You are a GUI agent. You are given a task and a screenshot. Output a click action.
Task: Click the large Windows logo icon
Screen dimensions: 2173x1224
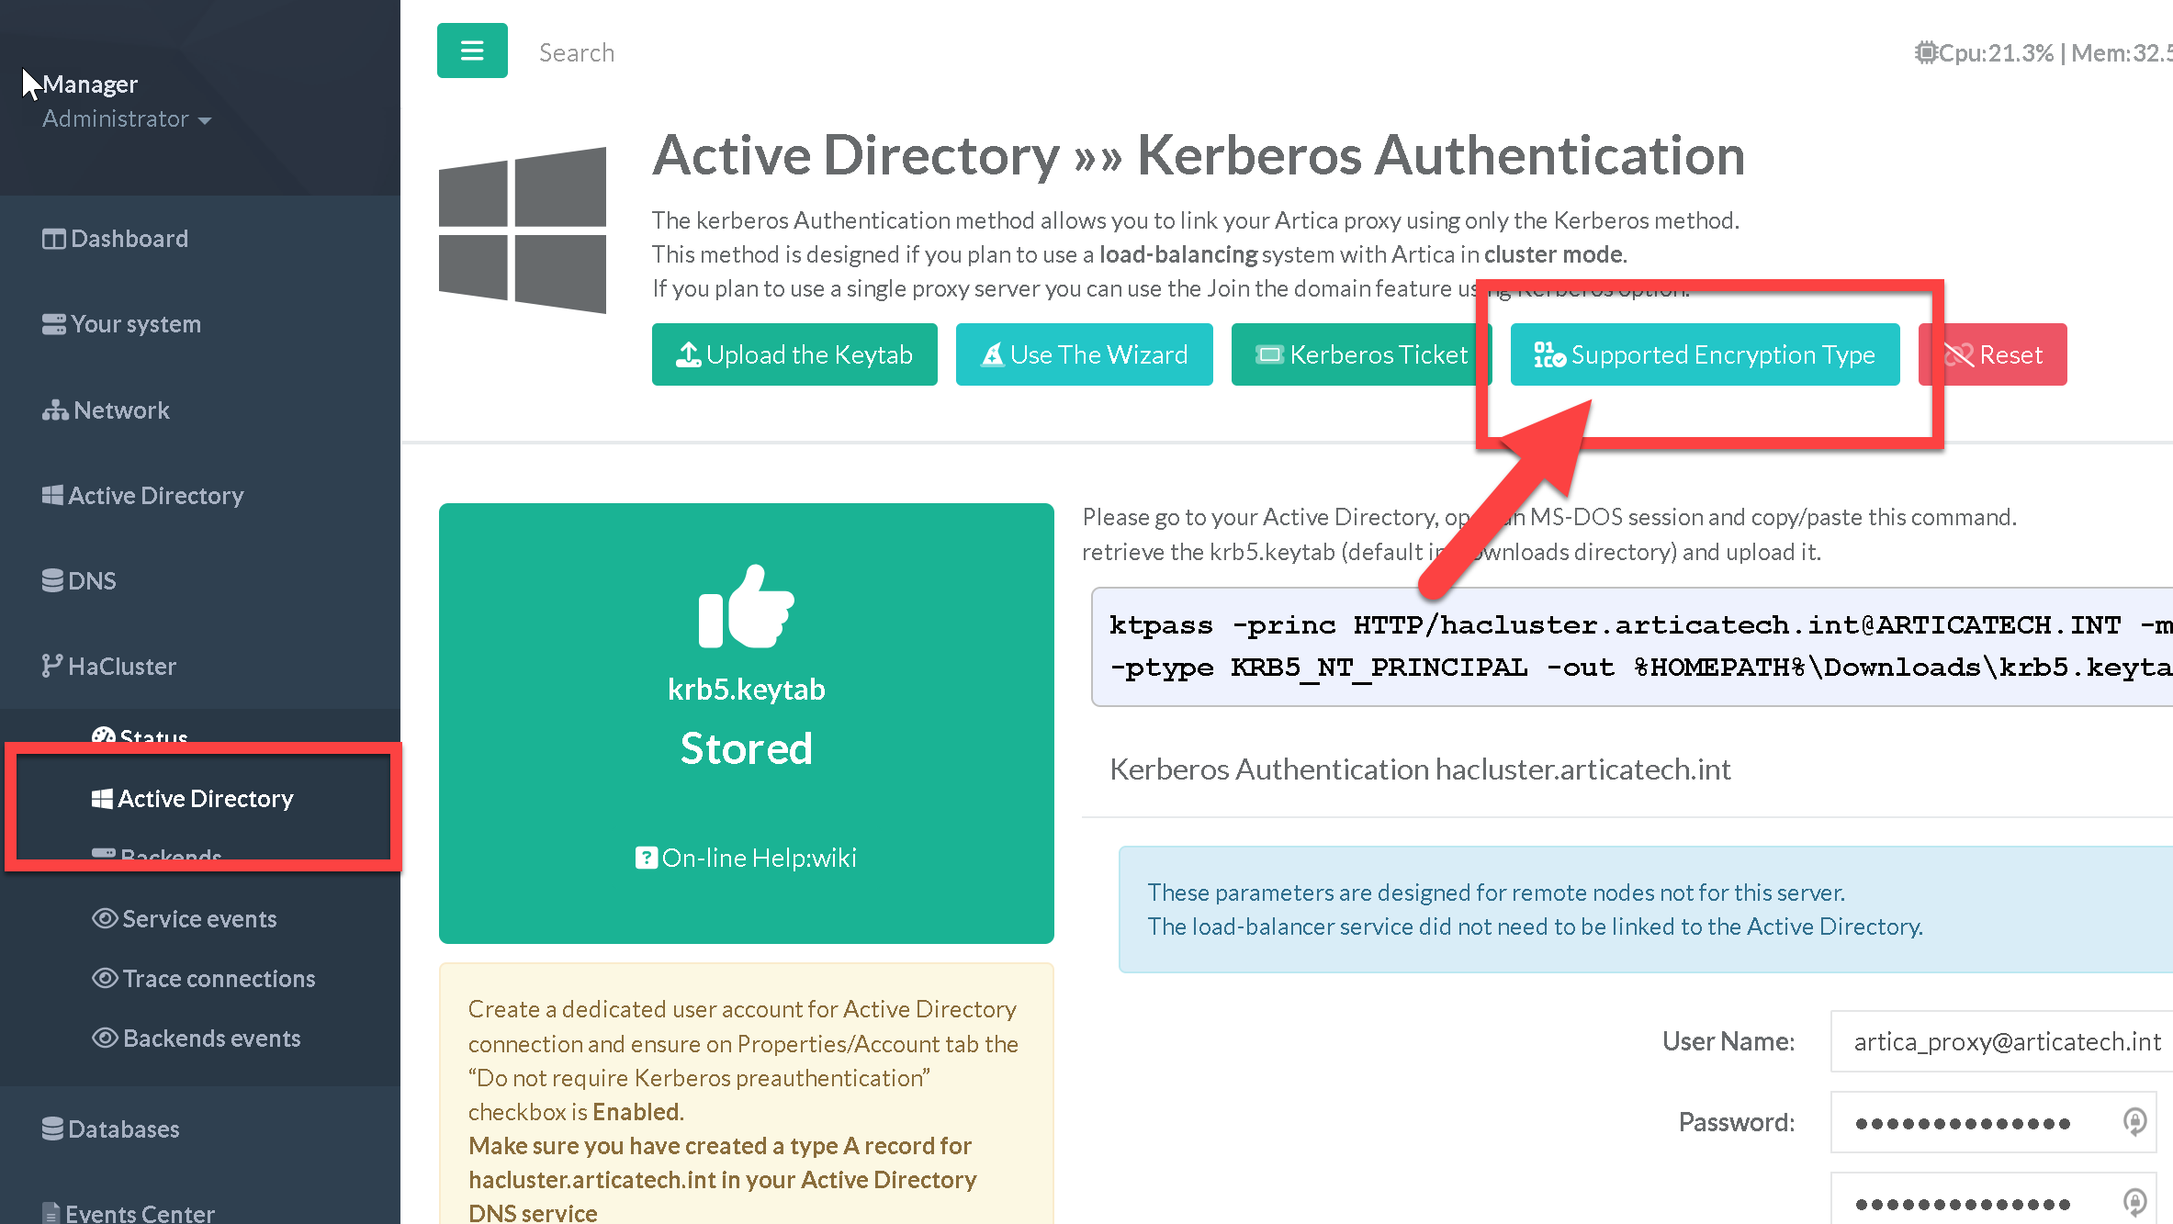click(523, 230)
